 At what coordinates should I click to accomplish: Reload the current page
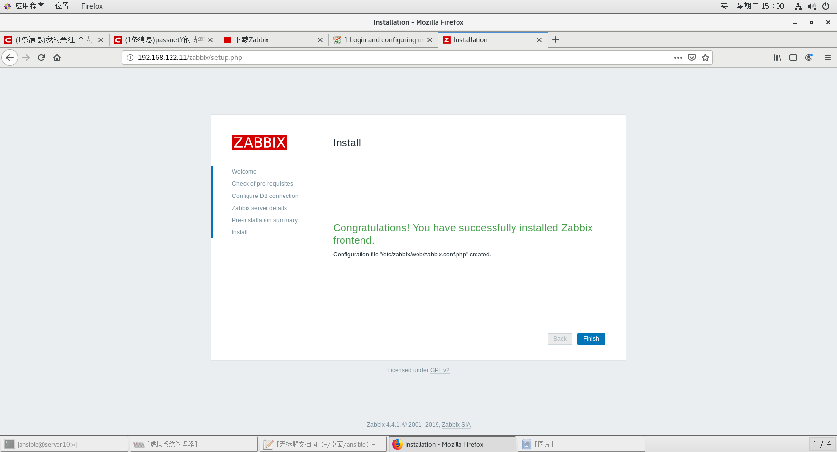41,58
